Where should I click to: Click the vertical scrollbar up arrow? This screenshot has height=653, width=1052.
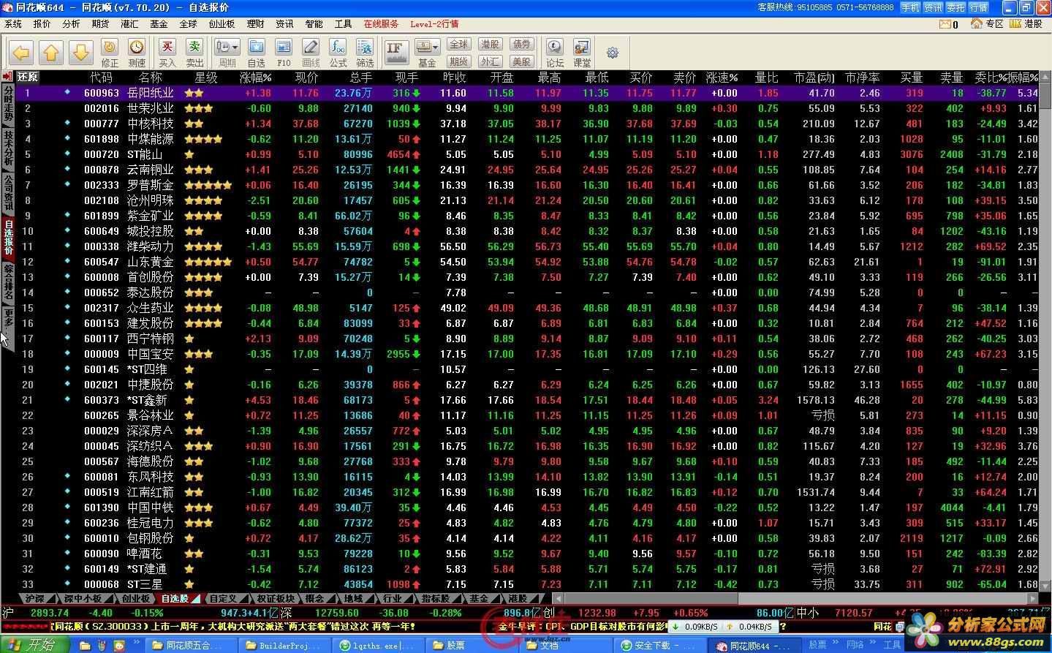pyautogui.click(x=1045, y=78)
